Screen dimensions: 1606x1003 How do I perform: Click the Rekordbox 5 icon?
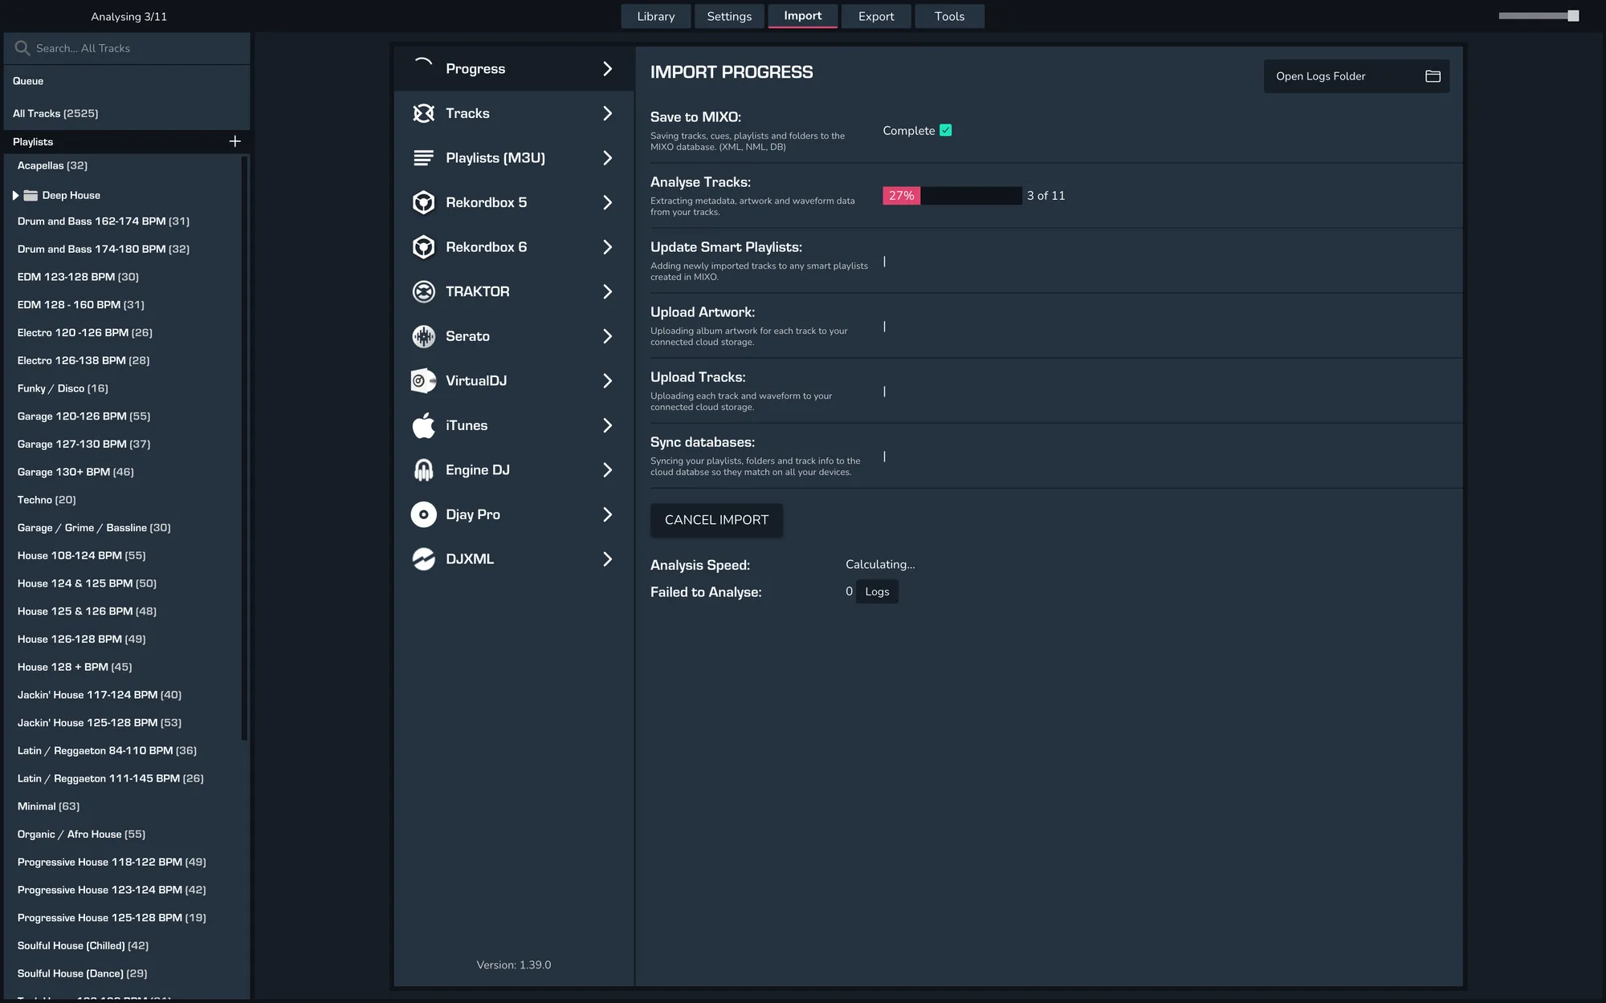click(x=423, y=202)
